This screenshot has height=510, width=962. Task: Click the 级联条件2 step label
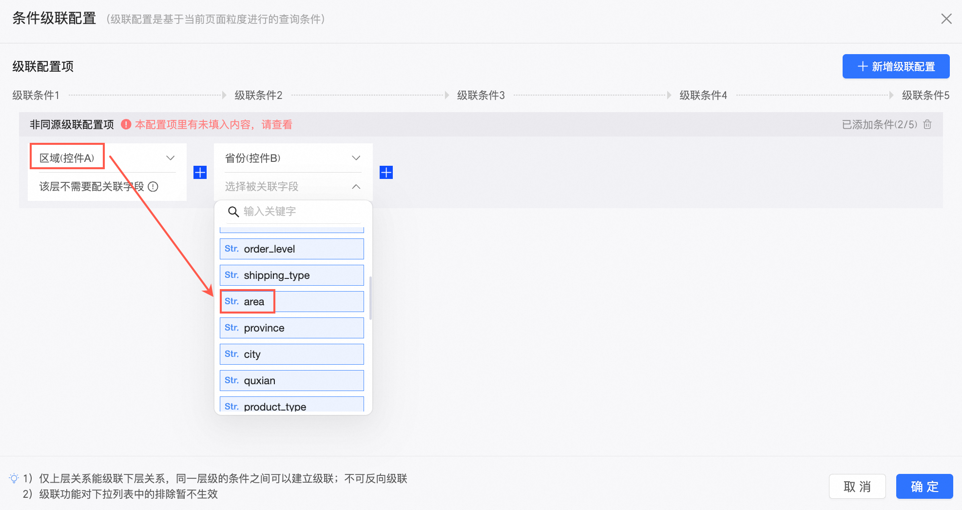coord(258,95)
